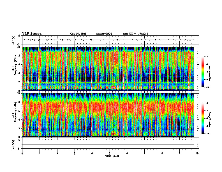The image size is (222, 172).
Task: Click time axis tick label "9"
Action: (x=179, y=153)
